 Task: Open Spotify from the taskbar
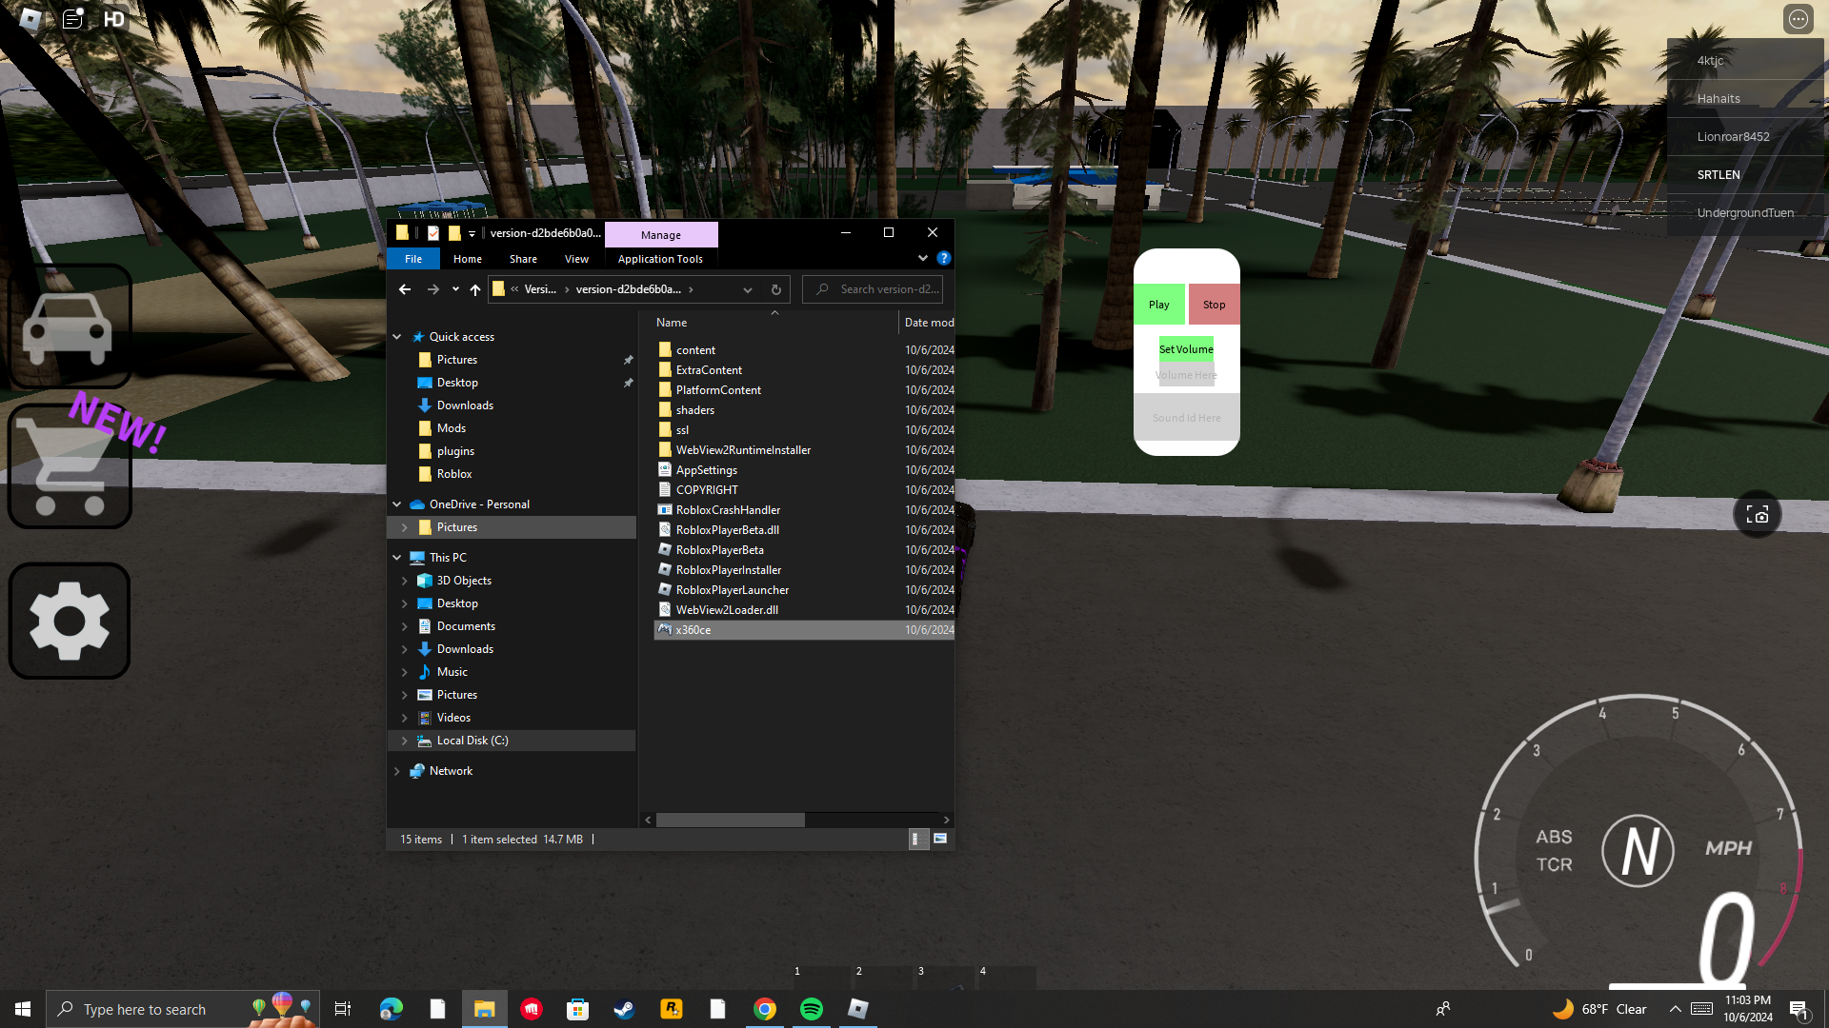coord(812,1009)
